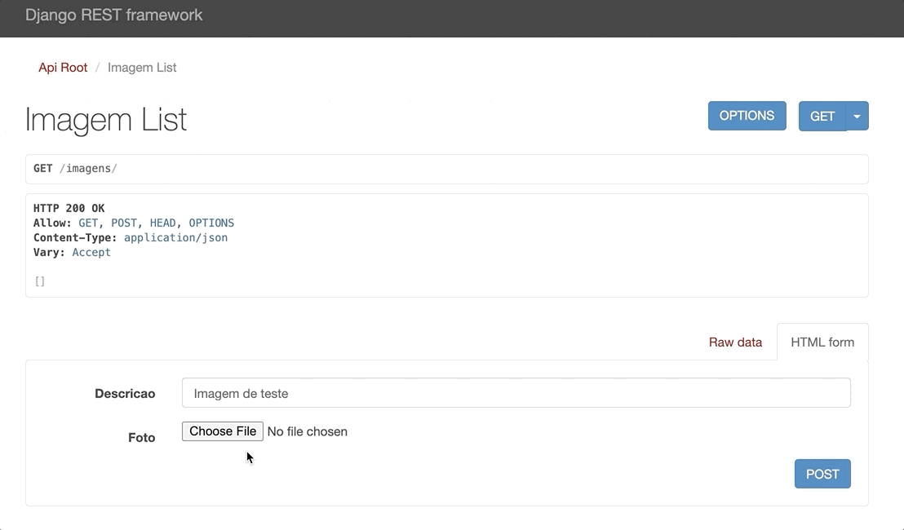Select the HTML form tab
Image resolution: width=904 pixels, height=530 pixels.
point(822,342)
